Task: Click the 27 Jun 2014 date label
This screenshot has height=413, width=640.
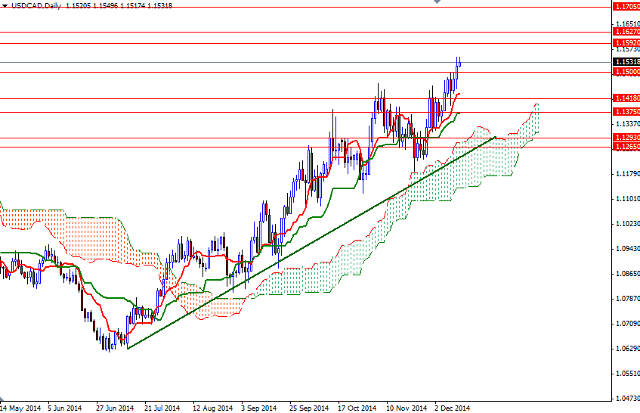Action: 115,408
